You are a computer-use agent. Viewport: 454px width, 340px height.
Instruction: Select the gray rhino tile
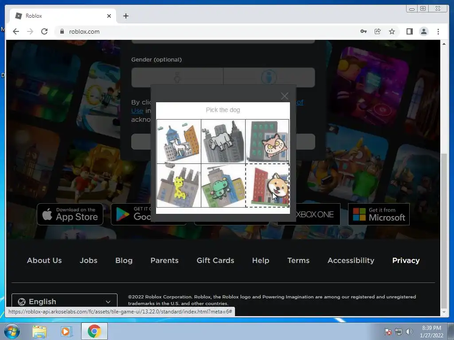223,141
